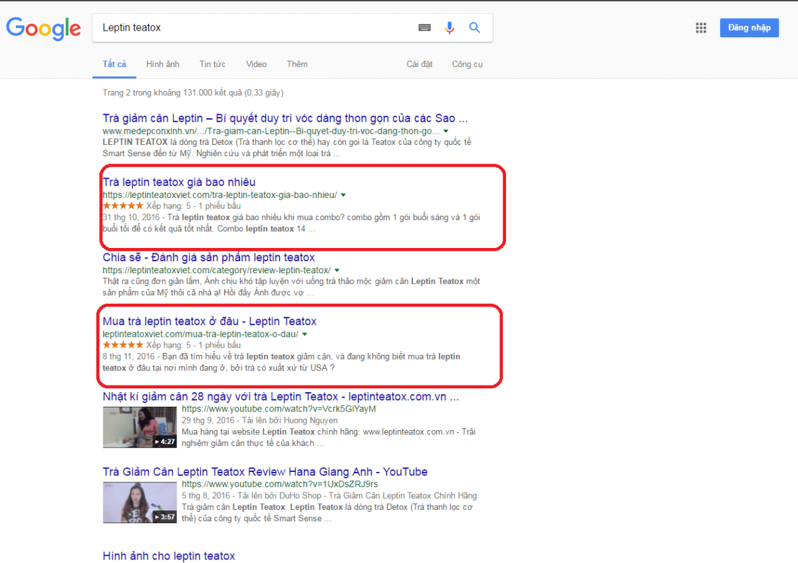Start voice search with microphone icon
This screenshot has height=563, width=798.
tap(450, 28)
